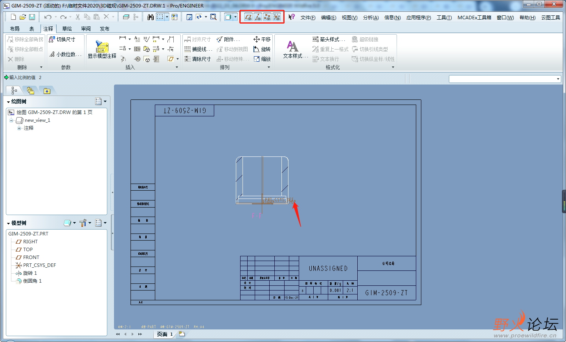Collapse the new_view_1 node in the drawing tree

11,120
